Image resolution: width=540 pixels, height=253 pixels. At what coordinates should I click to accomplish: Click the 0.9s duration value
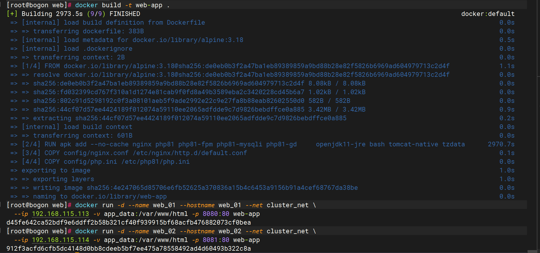tap(507, 110)
